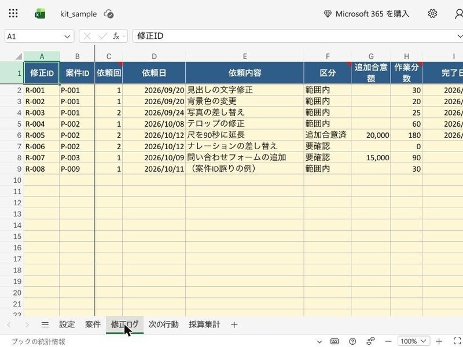This screenshot has height=347, width=463.
Task: Select the 追加合意額 header cell
Action: click(371, 73)
